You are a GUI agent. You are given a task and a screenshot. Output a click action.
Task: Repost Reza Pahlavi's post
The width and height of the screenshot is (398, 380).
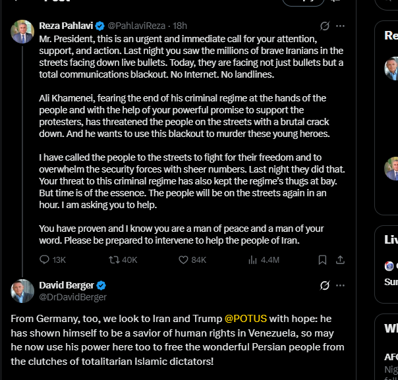[113, 259]
